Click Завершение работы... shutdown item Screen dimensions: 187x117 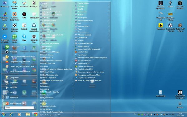tap(21, 103)
